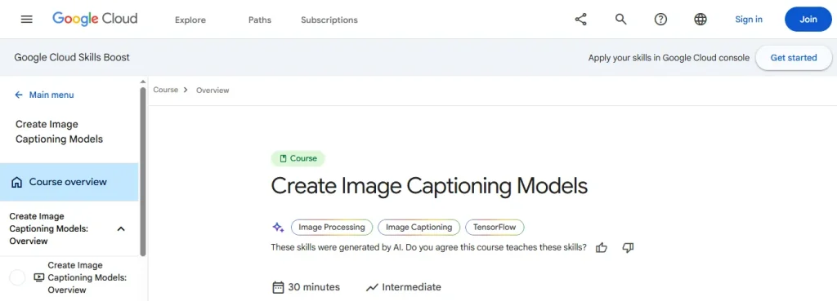Open the Subscriptions menu
Image resolution: width=837 pixels, height=301 pixels.
(329, 20)
